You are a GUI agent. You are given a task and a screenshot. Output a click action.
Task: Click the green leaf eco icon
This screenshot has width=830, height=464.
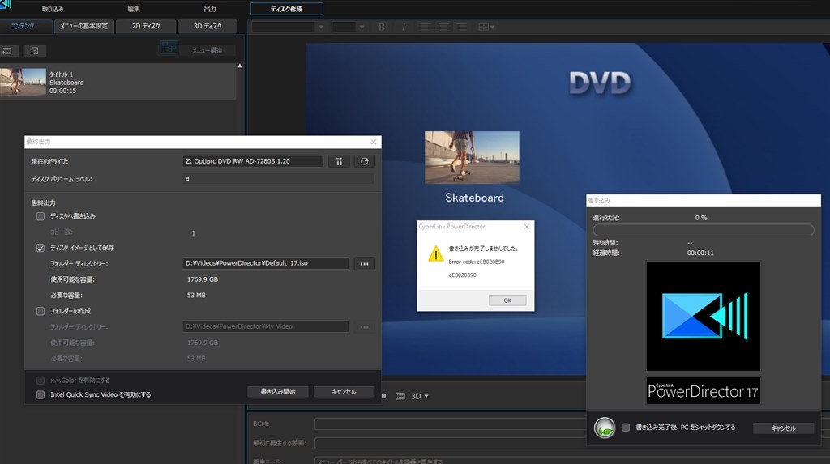click(x=605, y=428)
